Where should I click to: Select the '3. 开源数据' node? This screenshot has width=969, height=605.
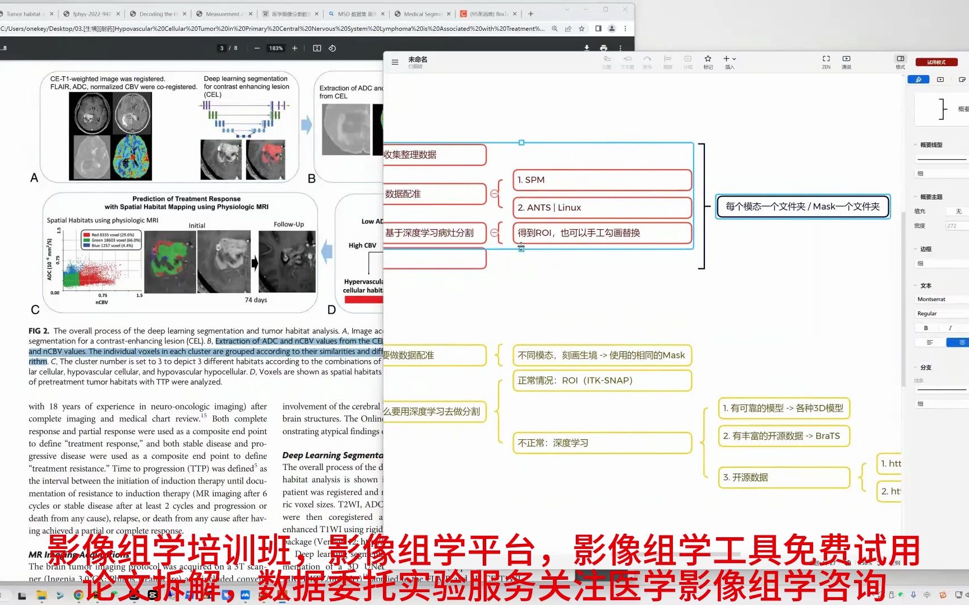point(784,477)
